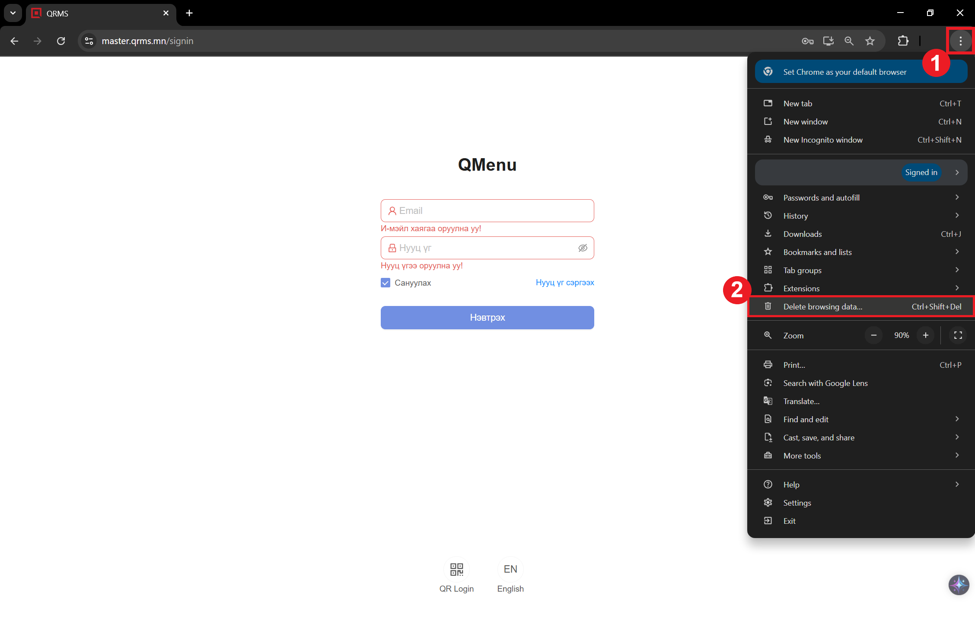Click the password manager key icon
The image size is (975, 618).
(807, 41)
